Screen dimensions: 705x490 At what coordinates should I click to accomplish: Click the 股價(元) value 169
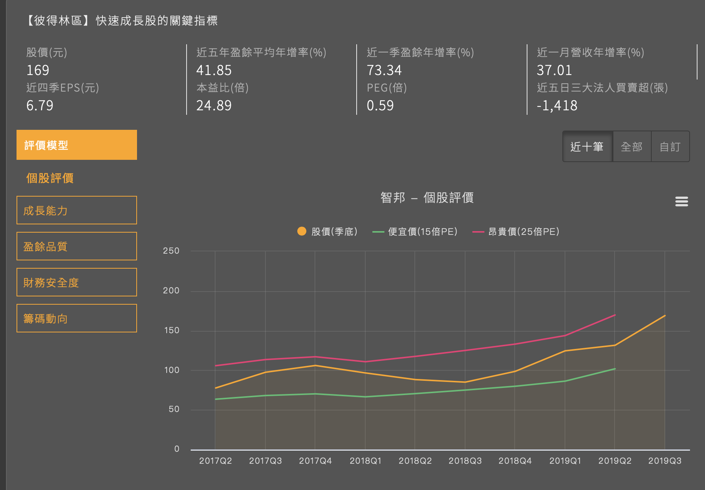38,70
